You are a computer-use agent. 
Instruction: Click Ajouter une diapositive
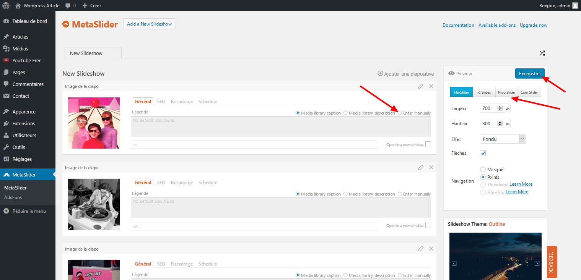(406, 74)
